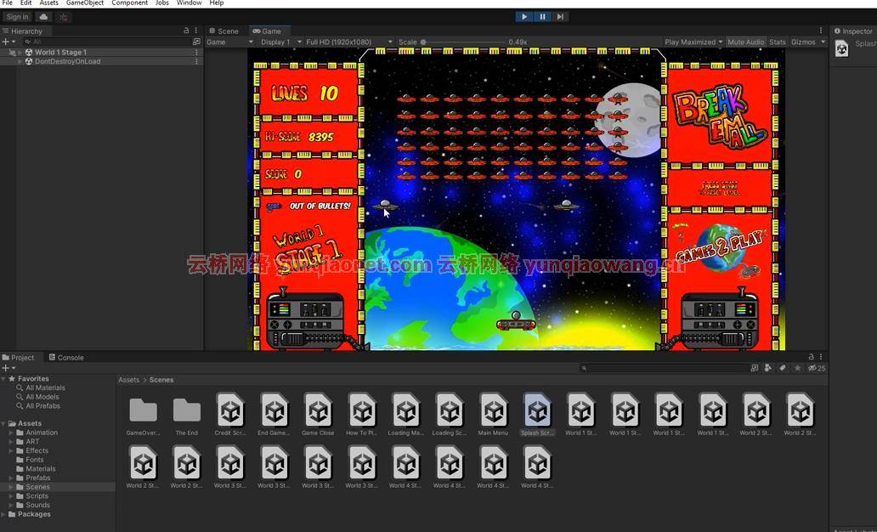877x532 pixels.
Task: Select the Prefabs folder
Action: 38,478
